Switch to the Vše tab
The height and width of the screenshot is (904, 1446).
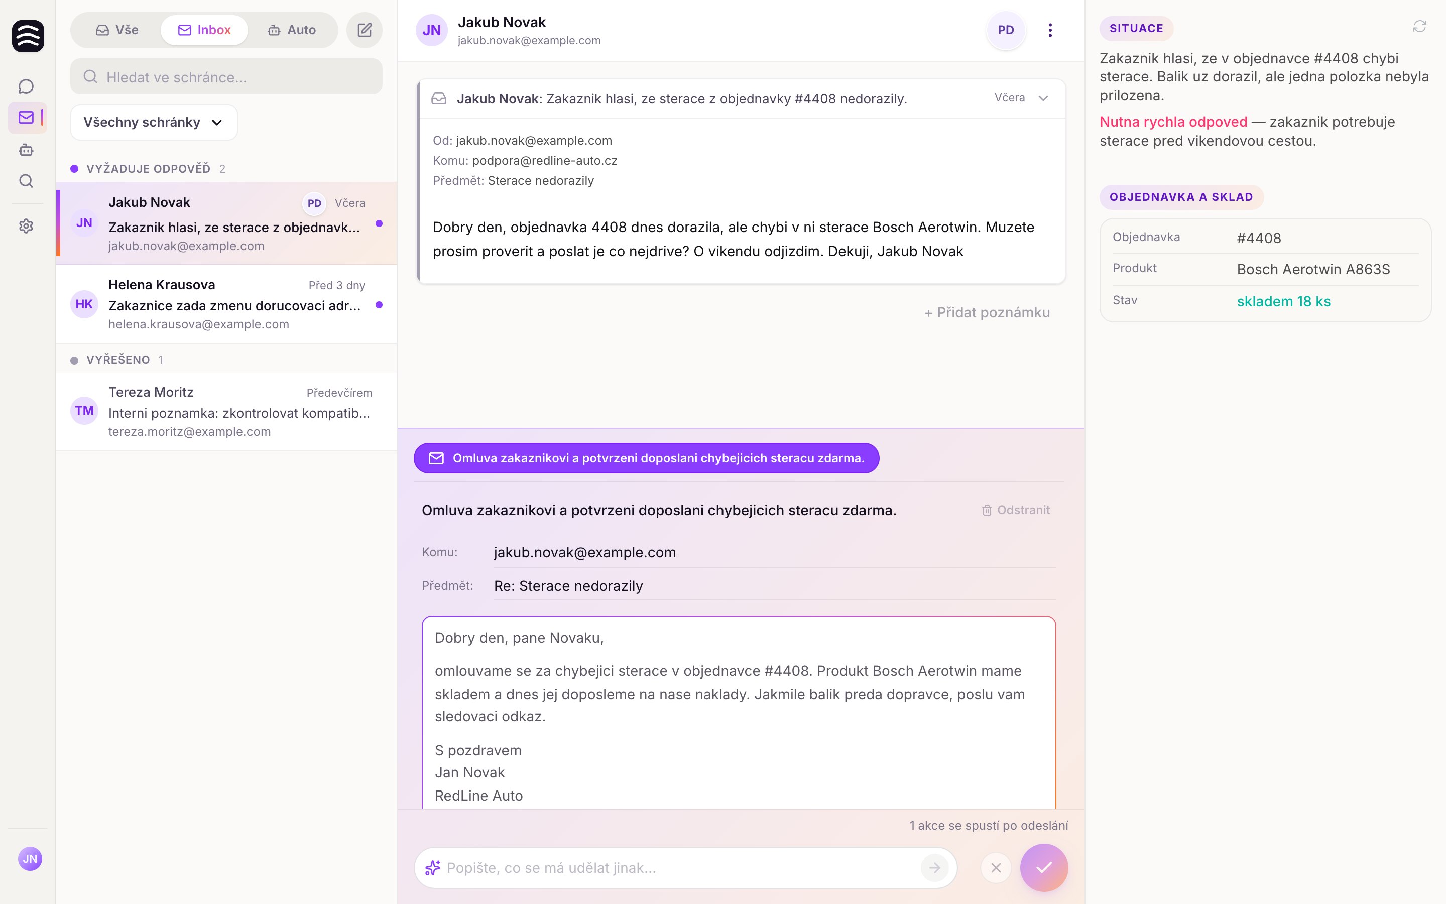(117, 30)
